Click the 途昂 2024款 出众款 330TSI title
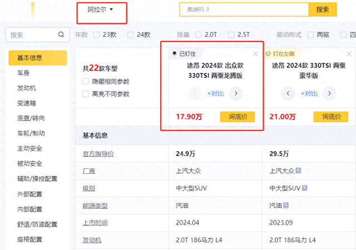 215,71
